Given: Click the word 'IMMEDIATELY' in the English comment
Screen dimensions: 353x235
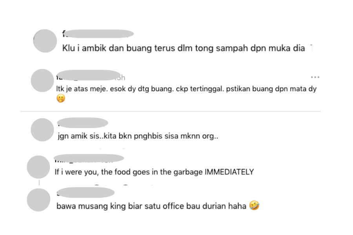Looking at the screenshot, I should pos(229,172).
